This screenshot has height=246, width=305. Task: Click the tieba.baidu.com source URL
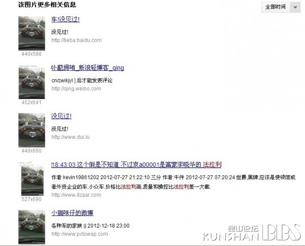coord(76,40)
